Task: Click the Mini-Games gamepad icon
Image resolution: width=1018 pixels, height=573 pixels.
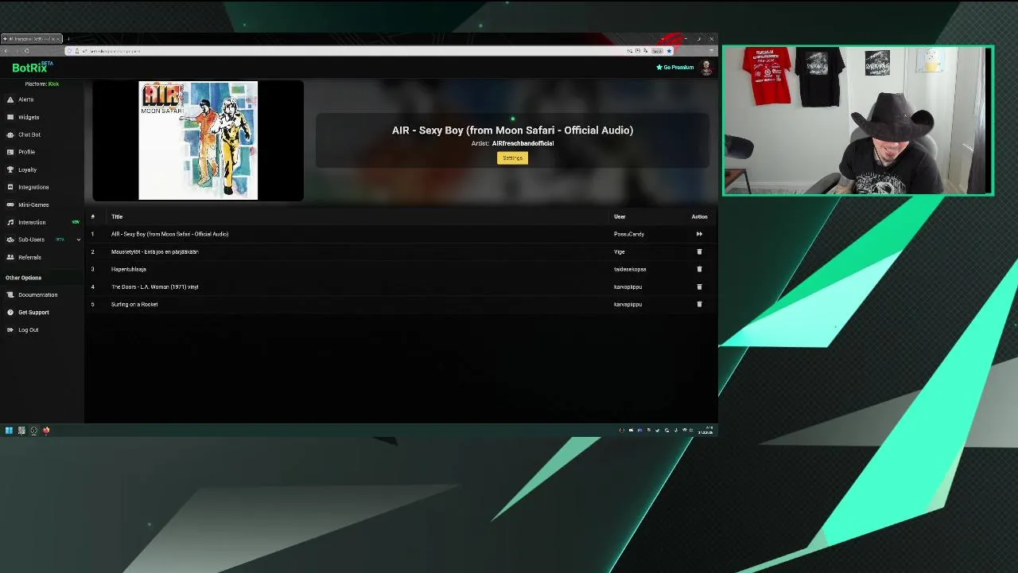Action: (10, 205)
